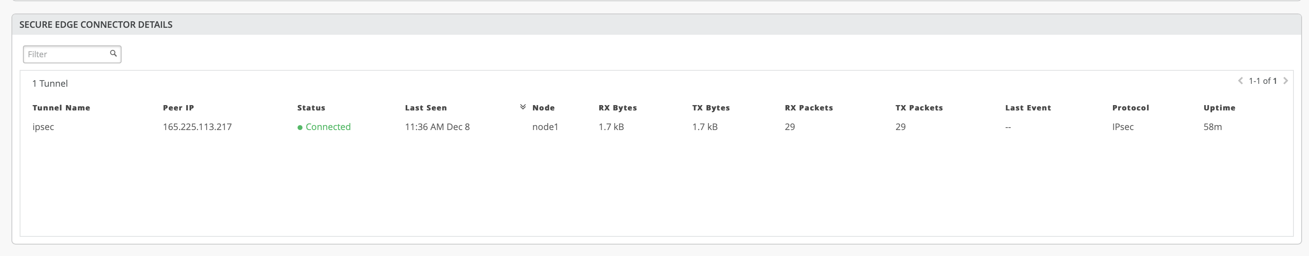Sort by Tunnel Name column
Image resolution: width=1309 pixels, height=256 pixels.
(61, 108)
